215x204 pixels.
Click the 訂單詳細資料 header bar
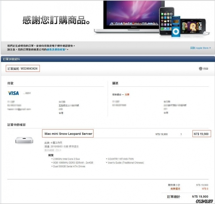coord(108,59)
